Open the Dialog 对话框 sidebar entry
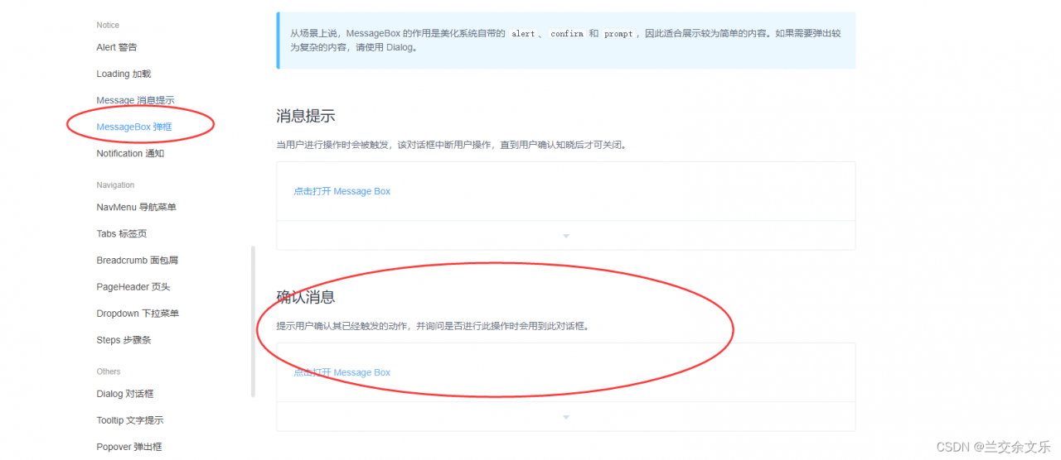This screenshot has width=1061, height=460. (124, 393)
